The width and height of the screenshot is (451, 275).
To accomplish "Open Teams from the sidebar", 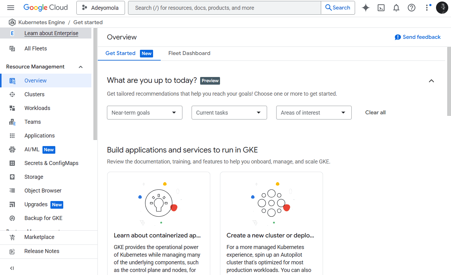I will (x=46, y=122).
